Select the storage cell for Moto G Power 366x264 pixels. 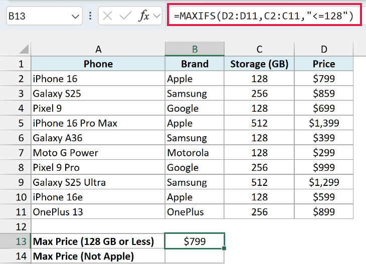pos(259,152)
